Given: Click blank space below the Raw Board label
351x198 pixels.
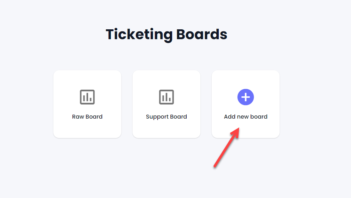Looking at the screenshot, I should (x=87, y=129).
